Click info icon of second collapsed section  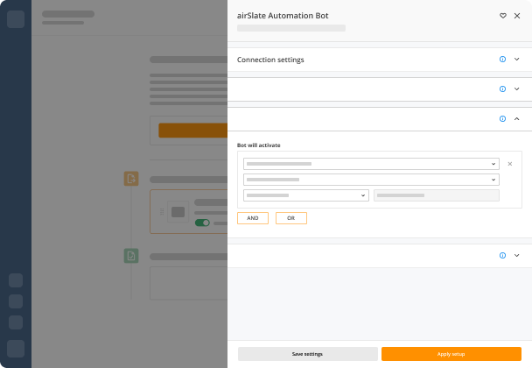tap(502, 89)
